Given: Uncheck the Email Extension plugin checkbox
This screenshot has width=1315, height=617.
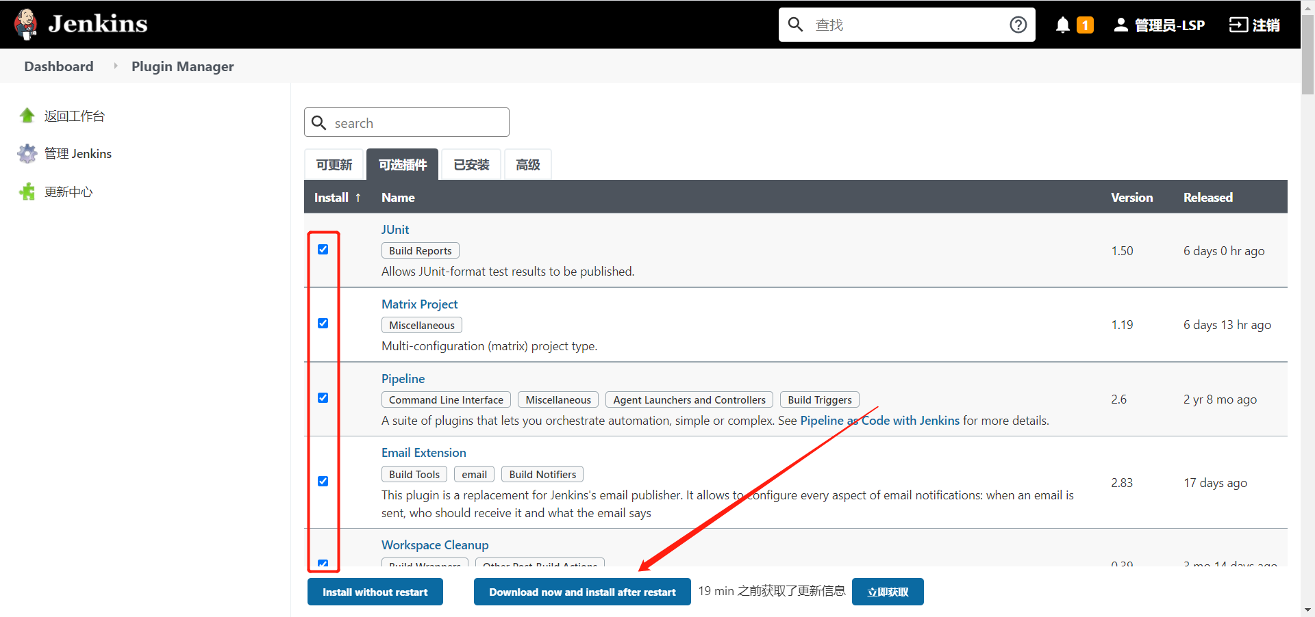Looking at the screenshot, I should (x=323, y=482).
